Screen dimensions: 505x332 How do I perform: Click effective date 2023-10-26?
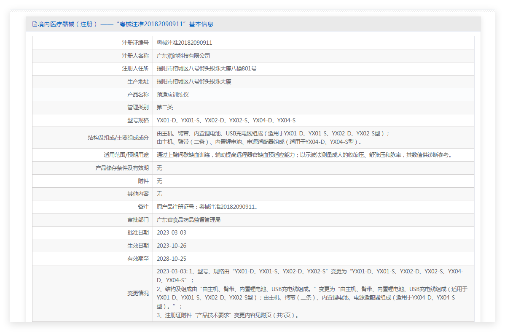171,246
